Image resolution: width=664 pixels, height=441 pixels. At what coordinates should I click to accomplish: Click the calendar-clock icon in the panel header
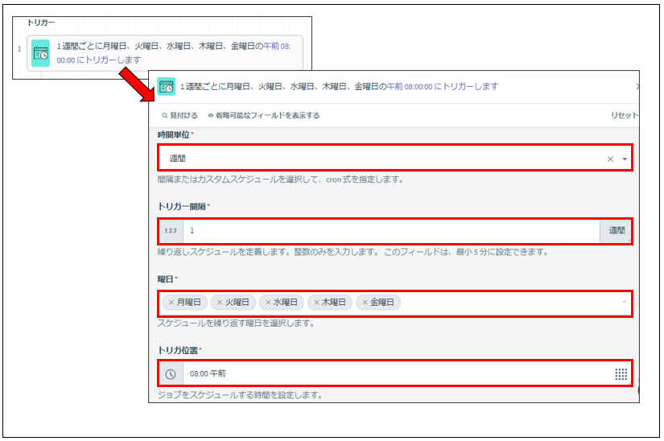click(x=167, y=86)
